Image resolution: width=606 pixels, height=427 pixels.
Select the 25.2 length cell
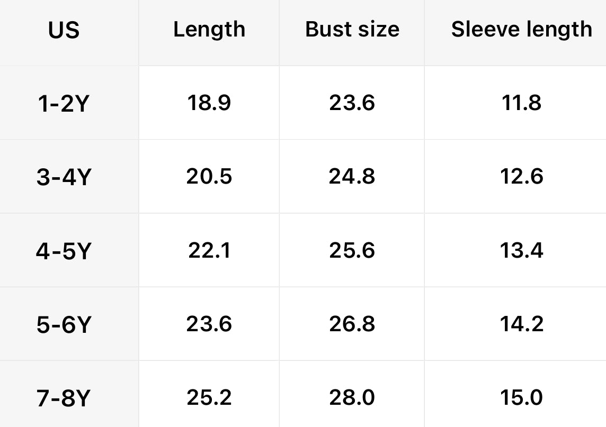(x=209, y=397)
